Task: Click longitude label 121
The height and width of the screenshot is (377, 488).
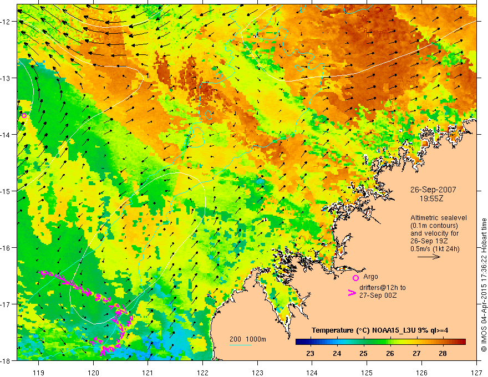Action: pos(148,373)
